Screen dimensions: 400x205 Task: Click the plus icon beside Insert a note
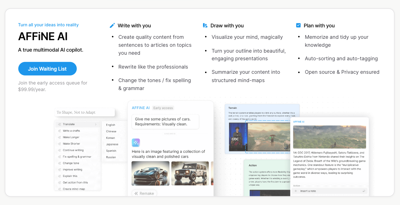pyautogui.click(x=296, y=191)
